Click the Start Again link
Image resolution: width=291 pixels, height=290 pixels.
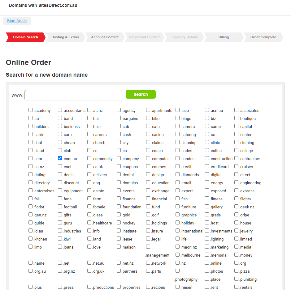tap(17, 21)
